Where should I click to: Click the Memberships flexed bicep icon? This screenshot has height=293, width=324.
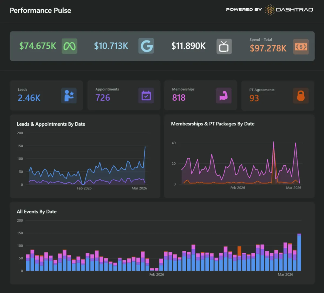pos(224,96)
